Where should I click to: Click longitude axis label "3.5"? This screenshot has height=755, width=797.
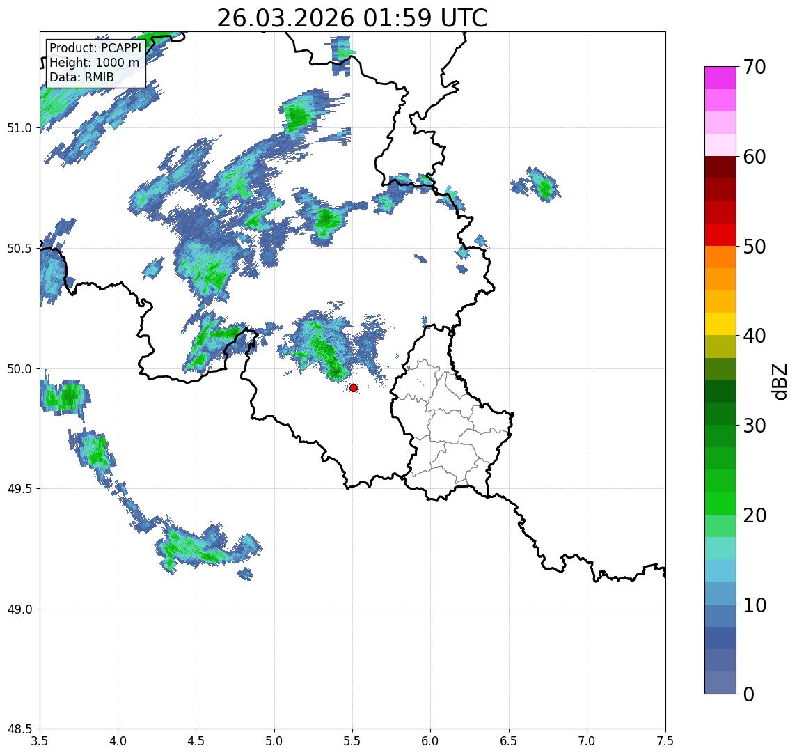[x=40, y=741]
